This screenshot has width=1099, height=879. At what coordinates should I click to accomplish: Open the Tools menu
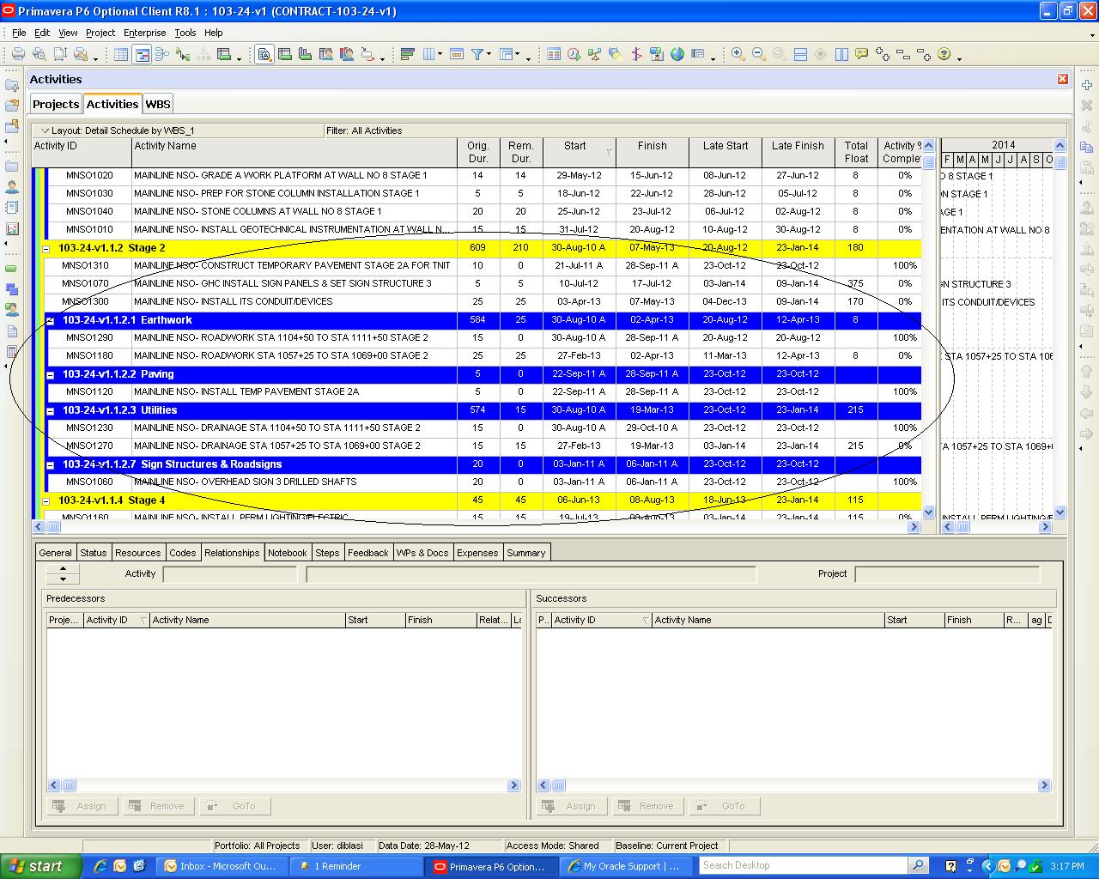pyautogui.click(x=185, y=33)
